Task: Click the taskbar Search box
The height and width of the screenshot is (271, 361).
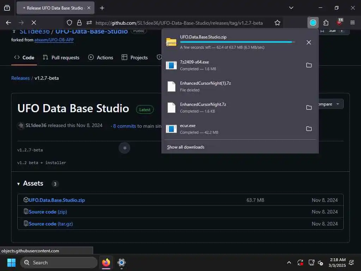Action: [59, 263]
